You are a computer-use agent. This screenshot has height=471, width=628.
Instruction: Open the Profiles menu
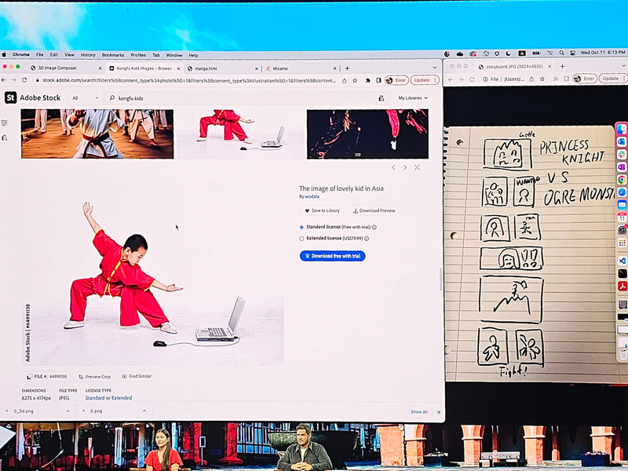point(138,55)
